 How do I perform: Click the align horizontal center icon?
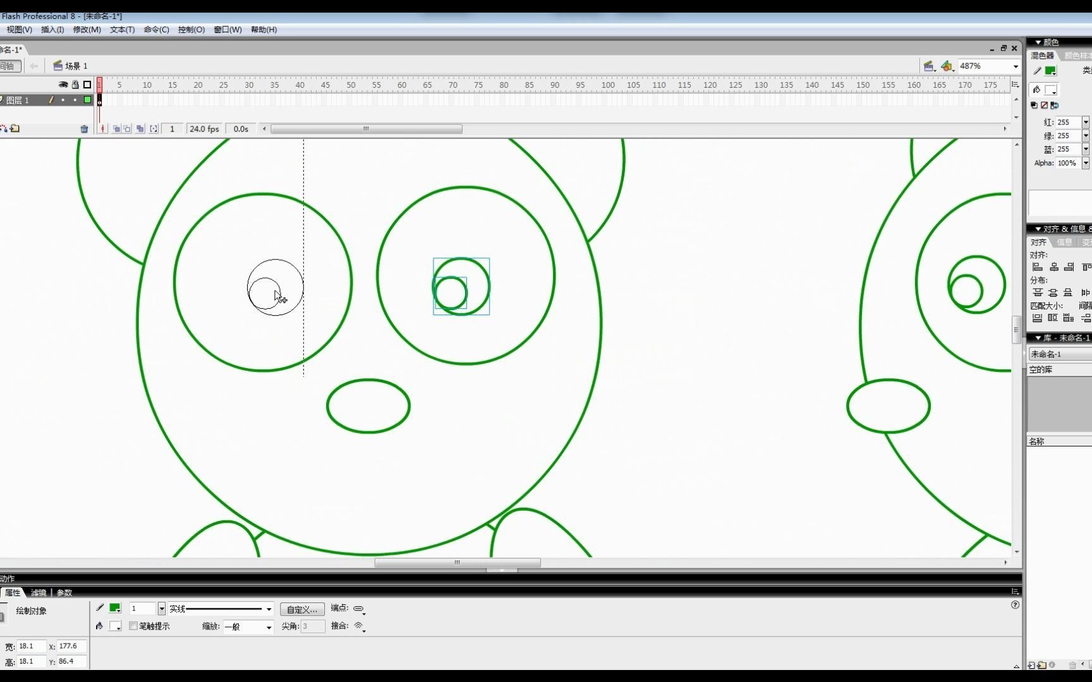point(1053,267)
